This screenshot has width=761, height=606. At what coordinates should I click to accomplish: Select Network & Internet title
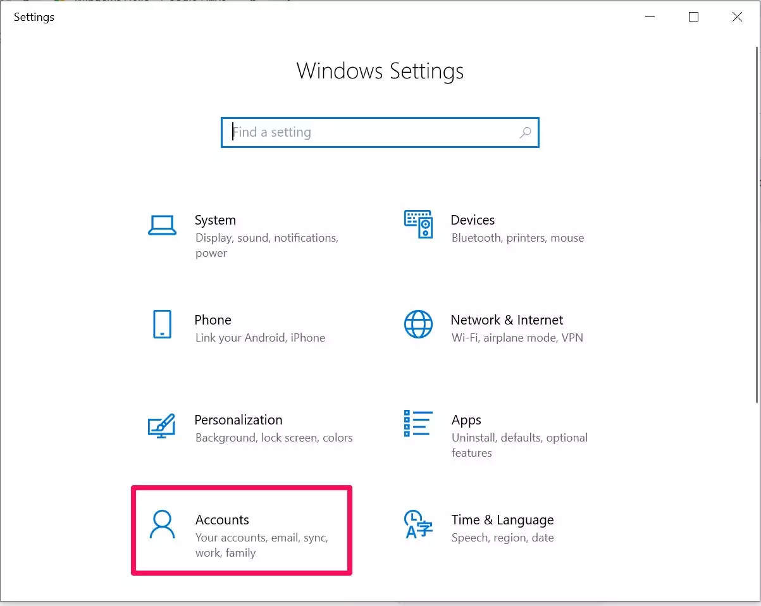(x=507, y=320)
